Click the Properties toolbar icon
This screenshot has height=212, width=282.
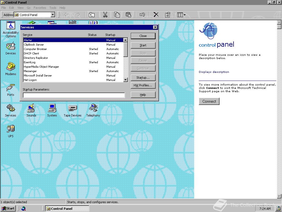pyautogui.click(x=167, y=15)
